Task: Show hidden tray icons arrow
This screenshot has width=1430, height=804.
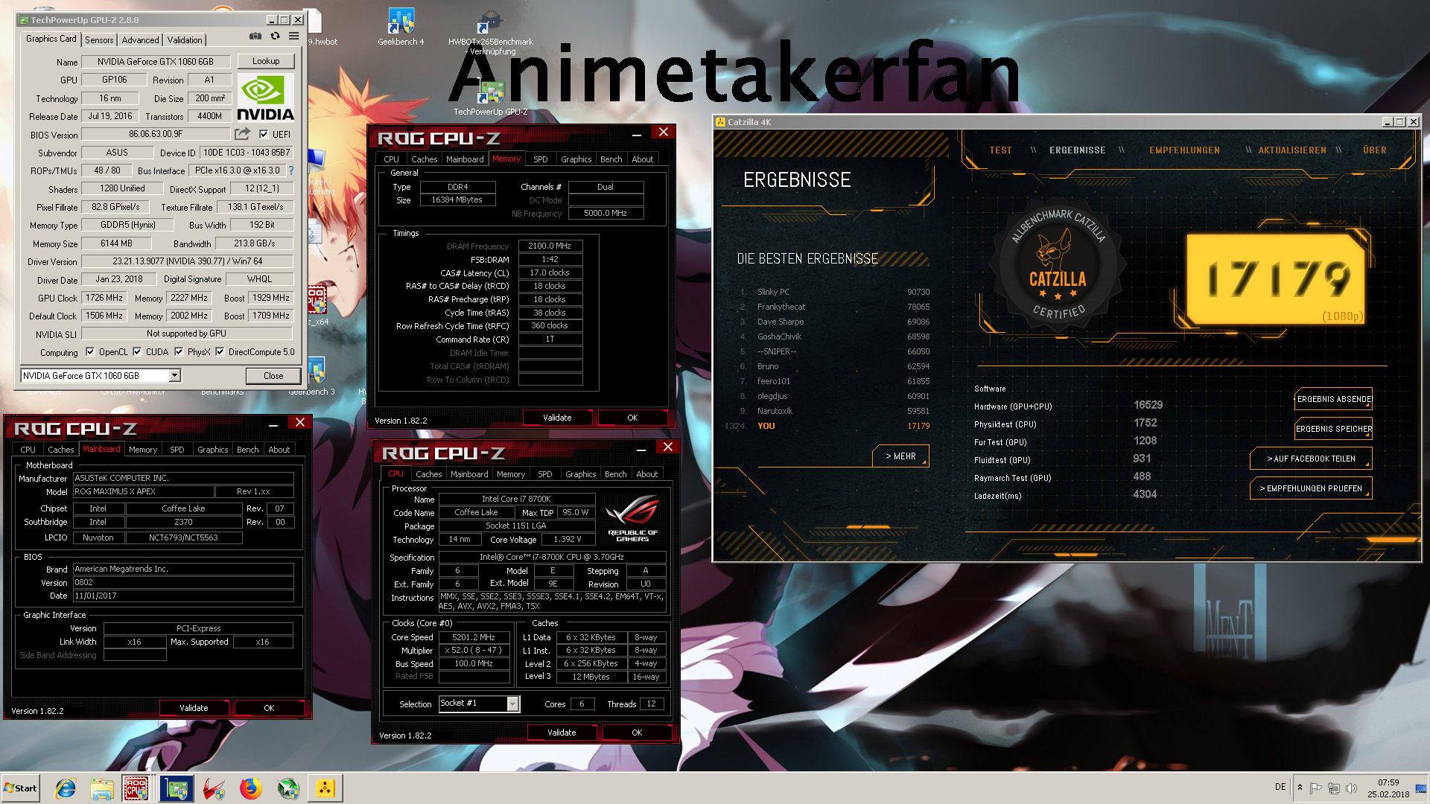Action: [1300, 788]
